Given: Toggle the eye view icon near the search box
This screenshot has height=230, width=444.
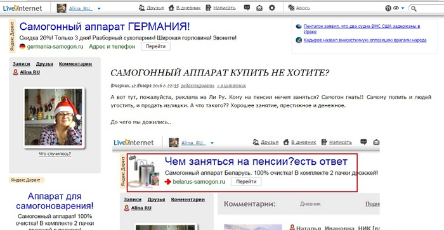Looking at the screenshot, I should tap(396, 8).
